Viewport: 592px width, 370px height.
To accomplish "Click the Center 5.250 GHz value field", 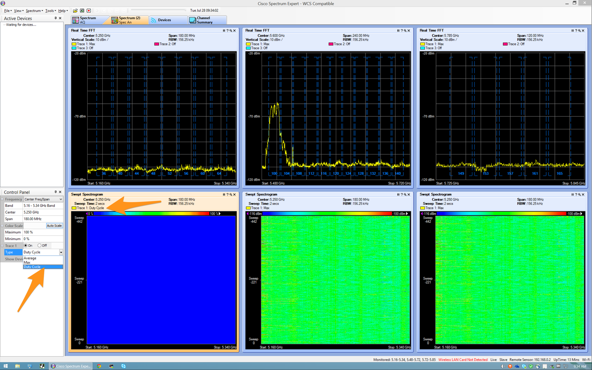I will 43,212.
